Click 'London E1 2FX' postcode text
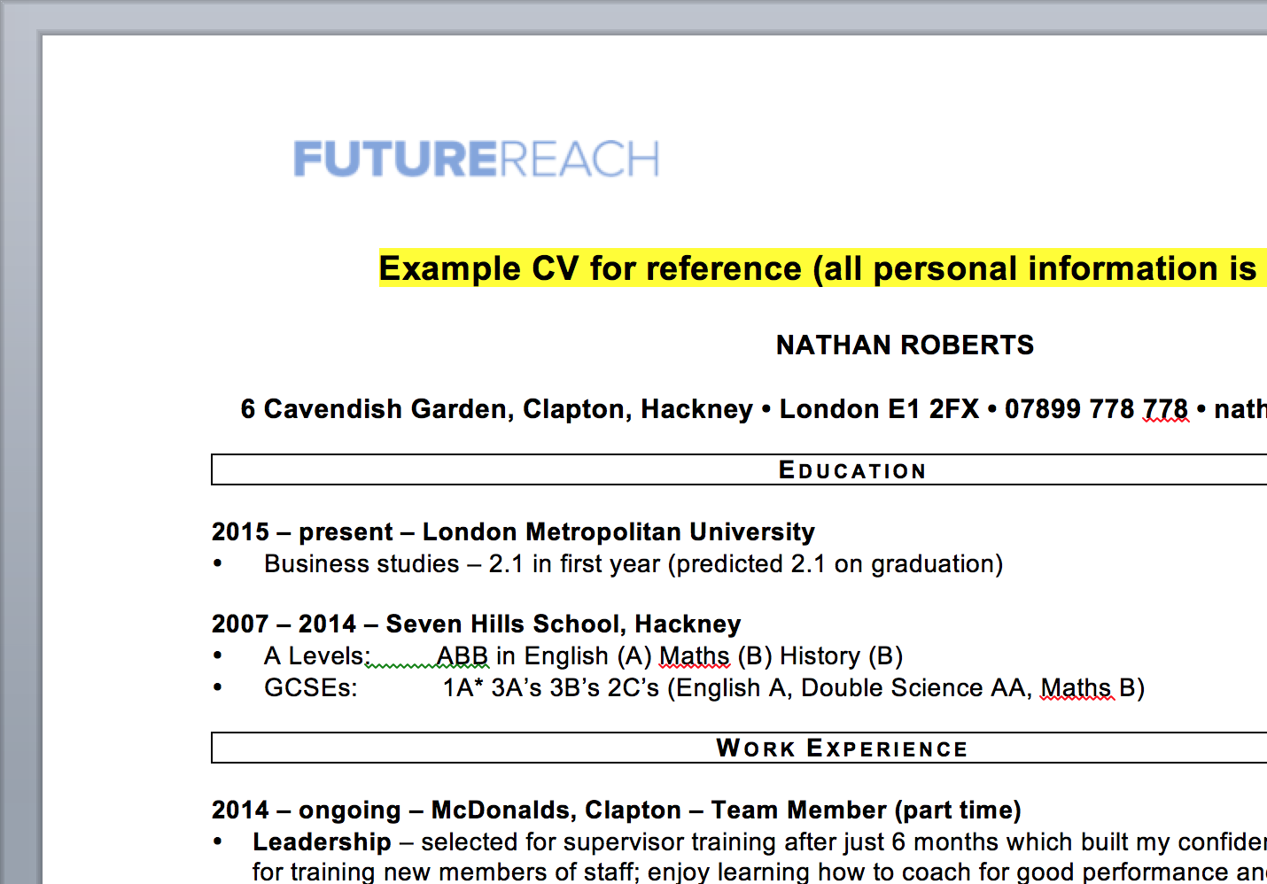 point(879,409)
